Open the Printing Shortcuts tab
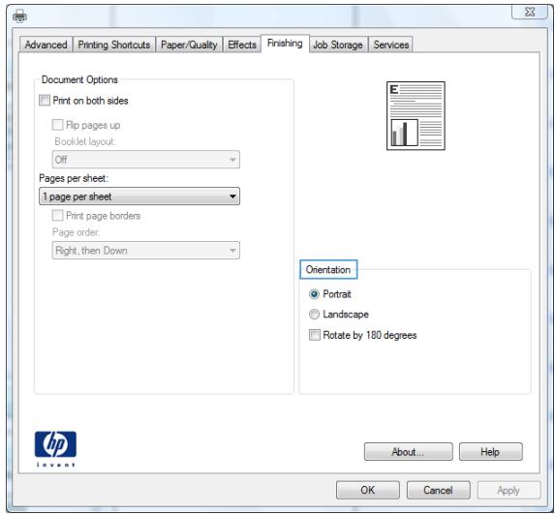This screenshot has width=555, height=514. coord(114,45)
